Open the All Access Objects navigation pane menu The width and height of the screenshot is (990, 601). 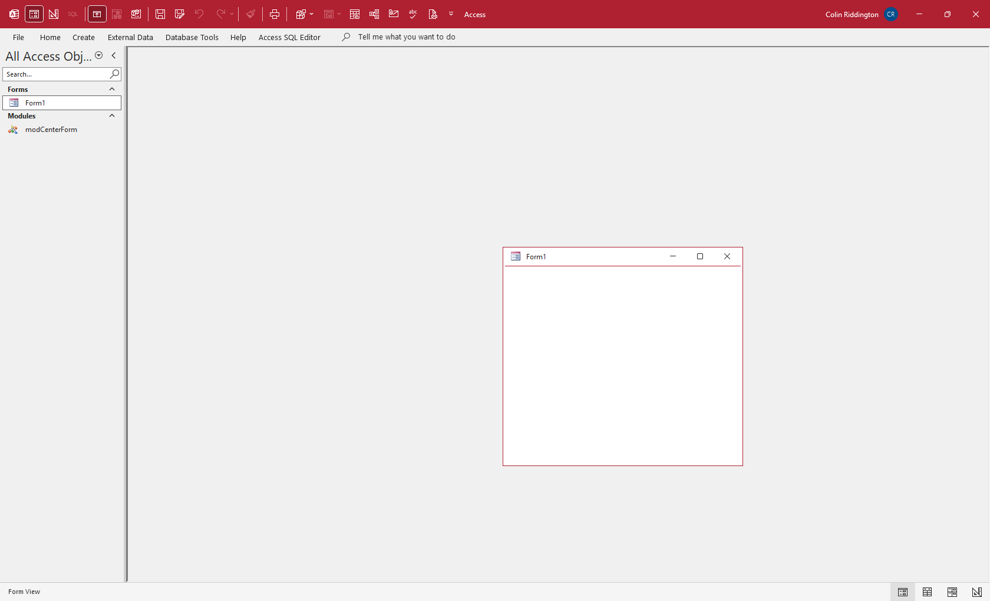[99, 55]
